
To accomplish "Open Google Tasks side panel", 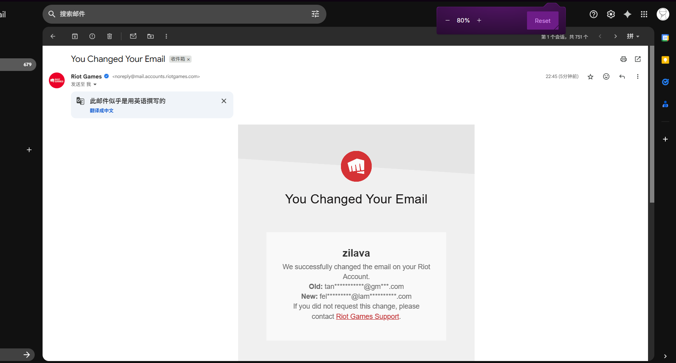I will tap(665, 82).
